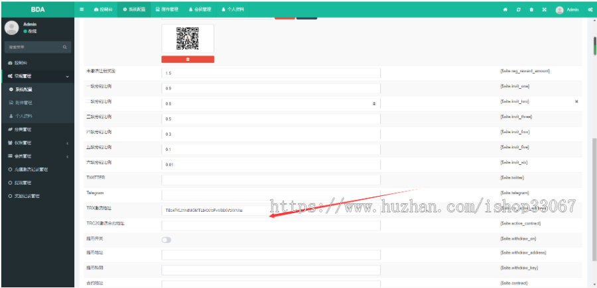Screen dimensions: 597x288
Task: Expand the 权限管理 sidebar group
Action: tap(38, 143)
